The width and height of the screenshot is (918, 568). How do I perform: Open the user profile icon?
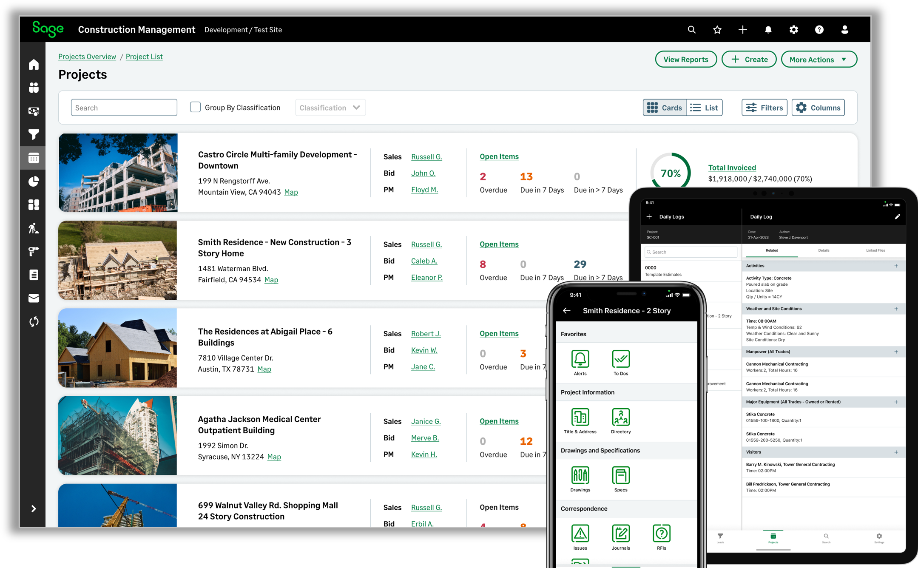[x=845, y=30]
